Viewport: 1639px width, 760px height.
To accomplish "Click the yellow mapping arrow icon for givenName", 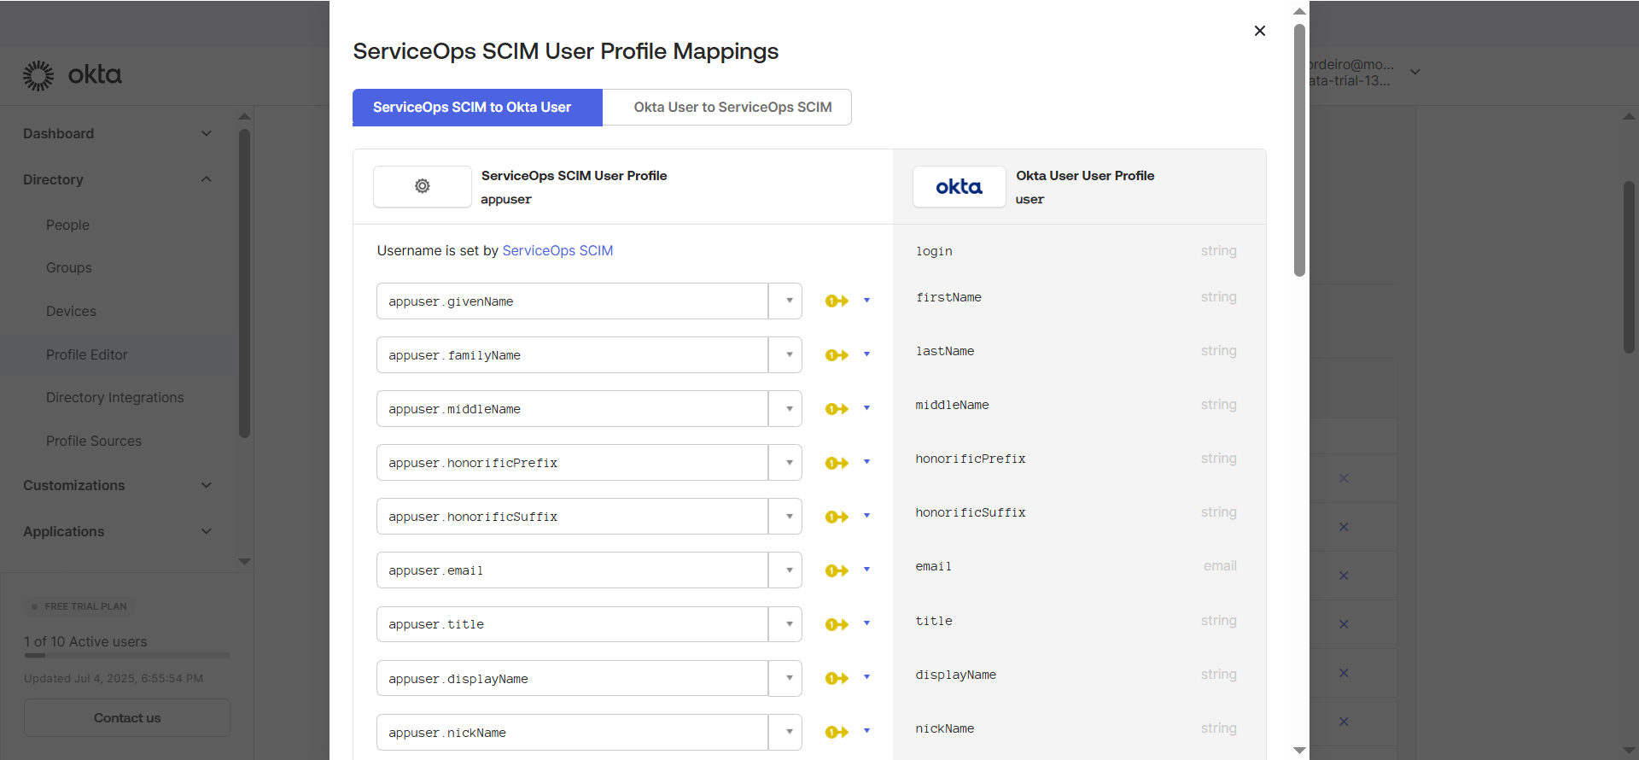I will pyautogui.click(x=837, y=301).
